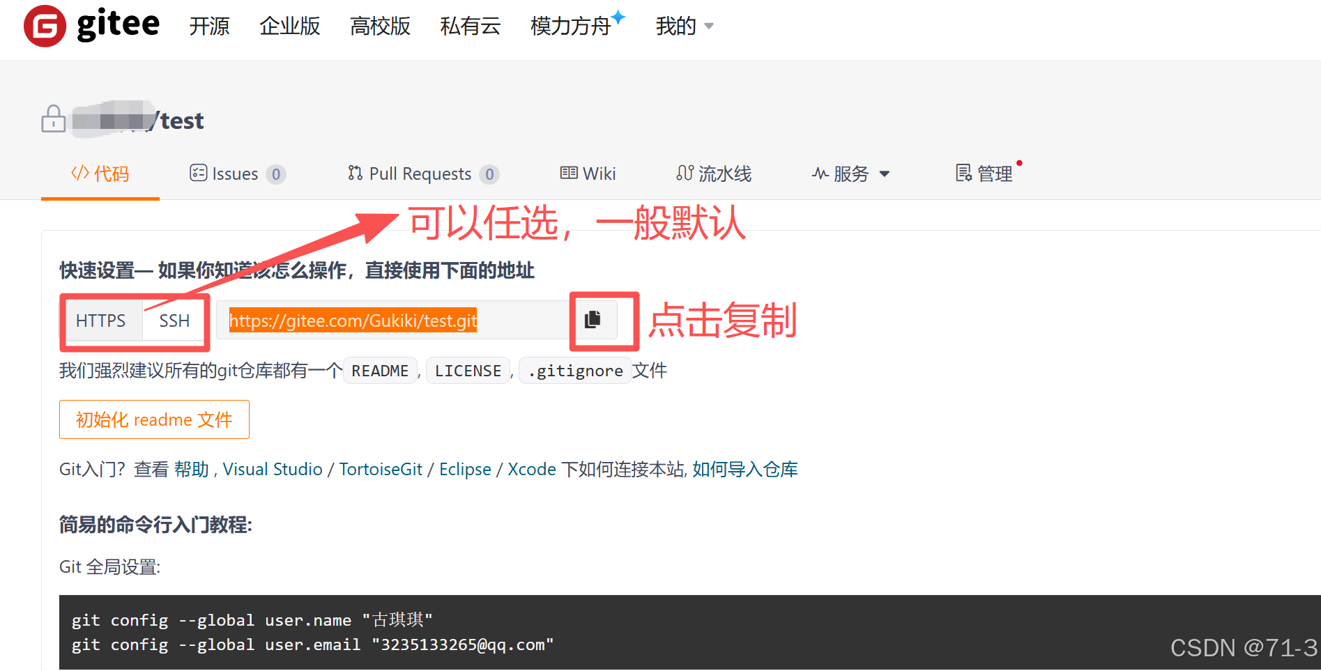Screen dimensions: 1321x671
Task: Open the 如何导入仓库 link
Action: (x=745, y=469)
